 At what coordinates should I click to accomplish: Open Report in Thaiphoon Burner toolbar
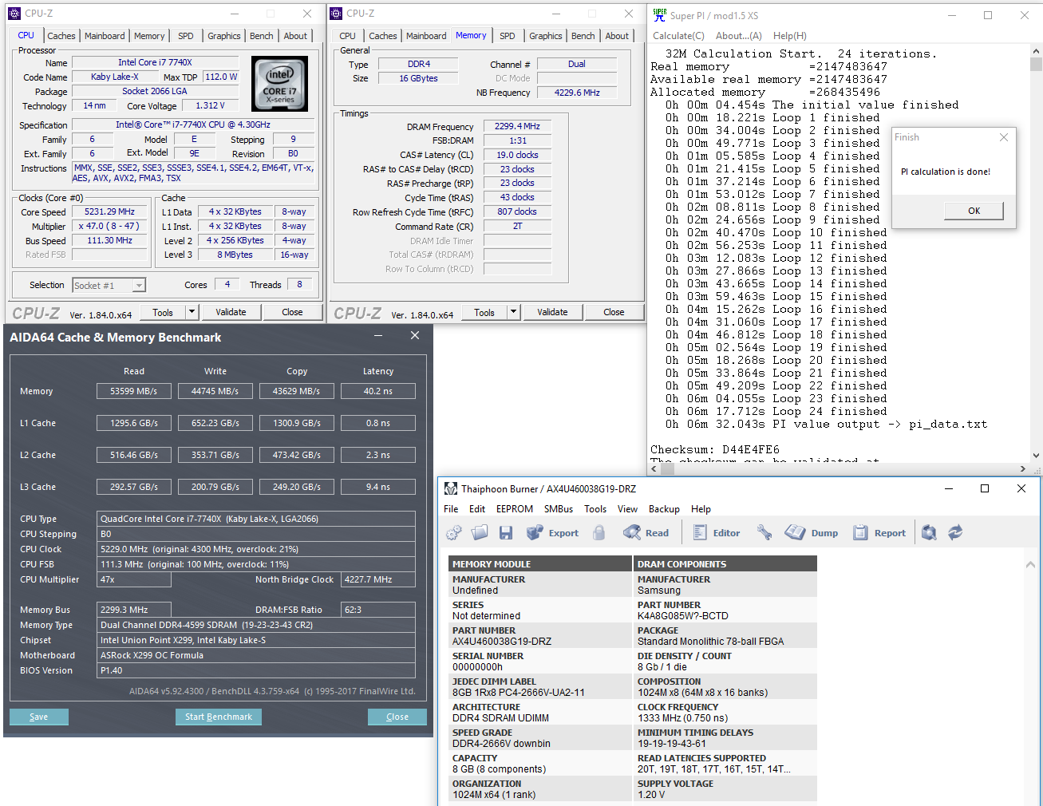879,533
